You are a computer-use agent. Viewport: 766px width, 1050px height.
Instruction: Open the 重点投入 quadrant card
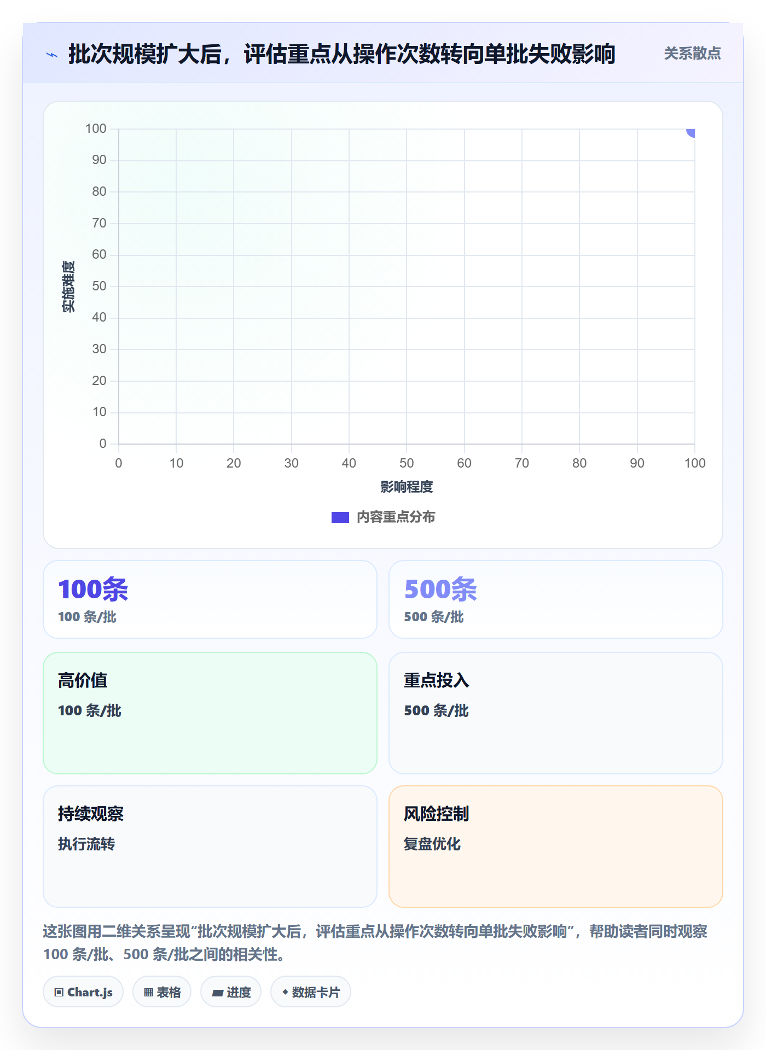555,713
